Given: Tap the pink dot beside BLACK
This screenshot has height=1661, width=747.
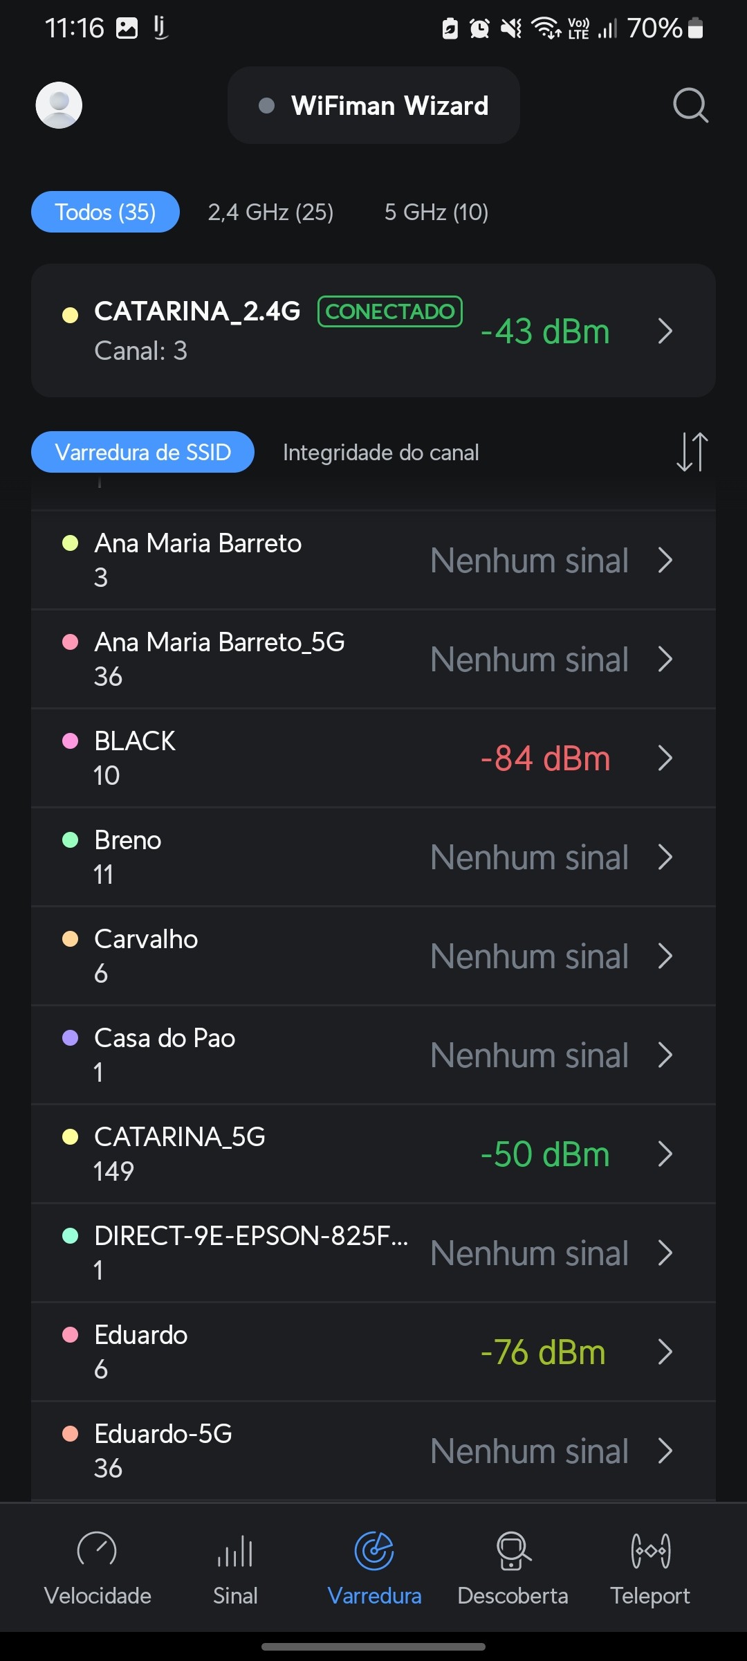Looking at the screenshot, I should pyautogui.click(x=71, y=741).
